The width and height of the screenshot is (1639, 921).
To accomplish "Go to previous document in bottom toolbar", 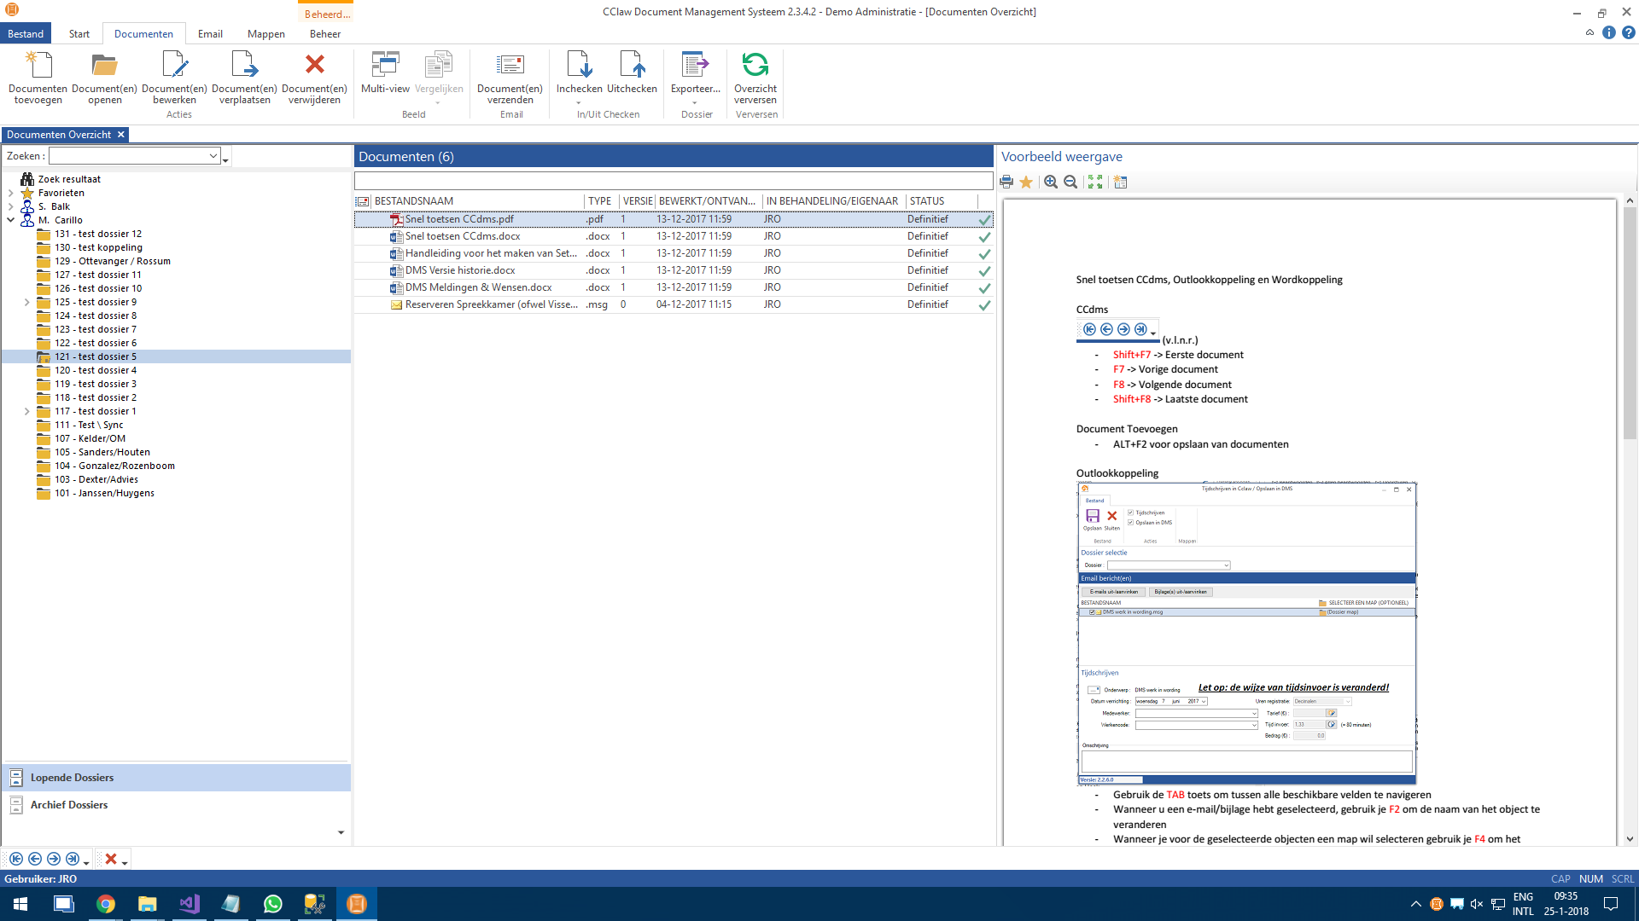I will pos(35,859).
